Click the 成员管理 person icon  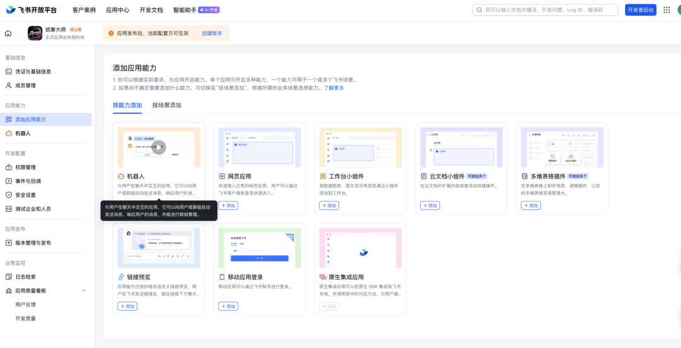pos(8,86)
